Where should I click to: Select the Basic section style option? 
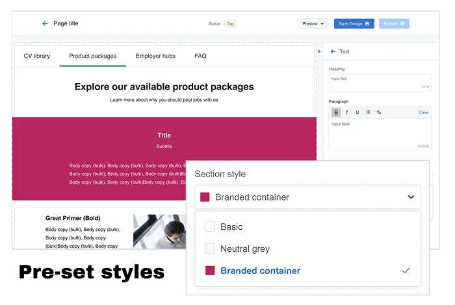coord(308,226)
